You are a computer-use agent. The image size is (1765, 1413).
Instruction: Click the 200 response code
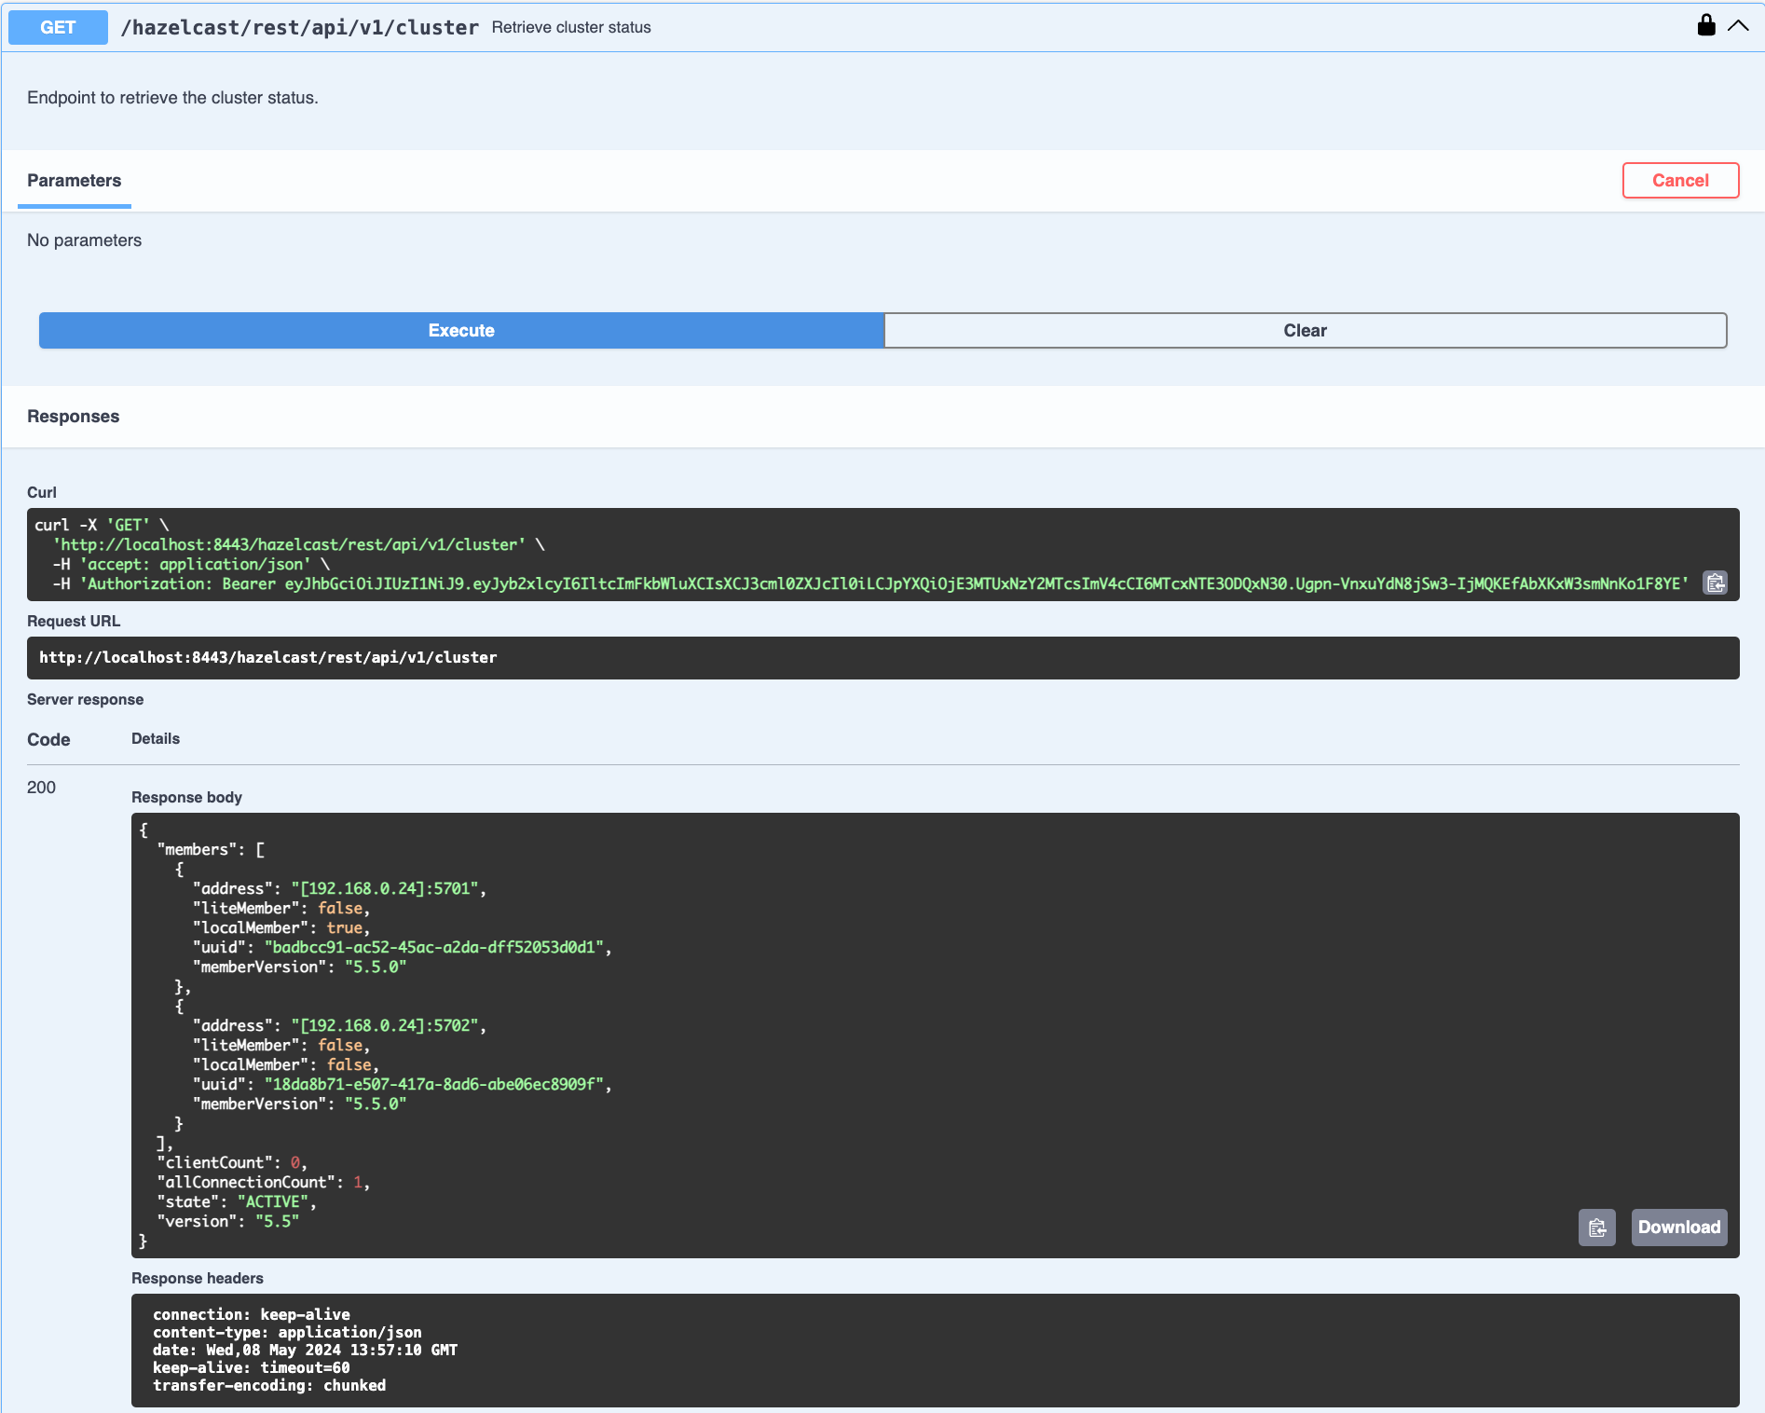(41, 788)
